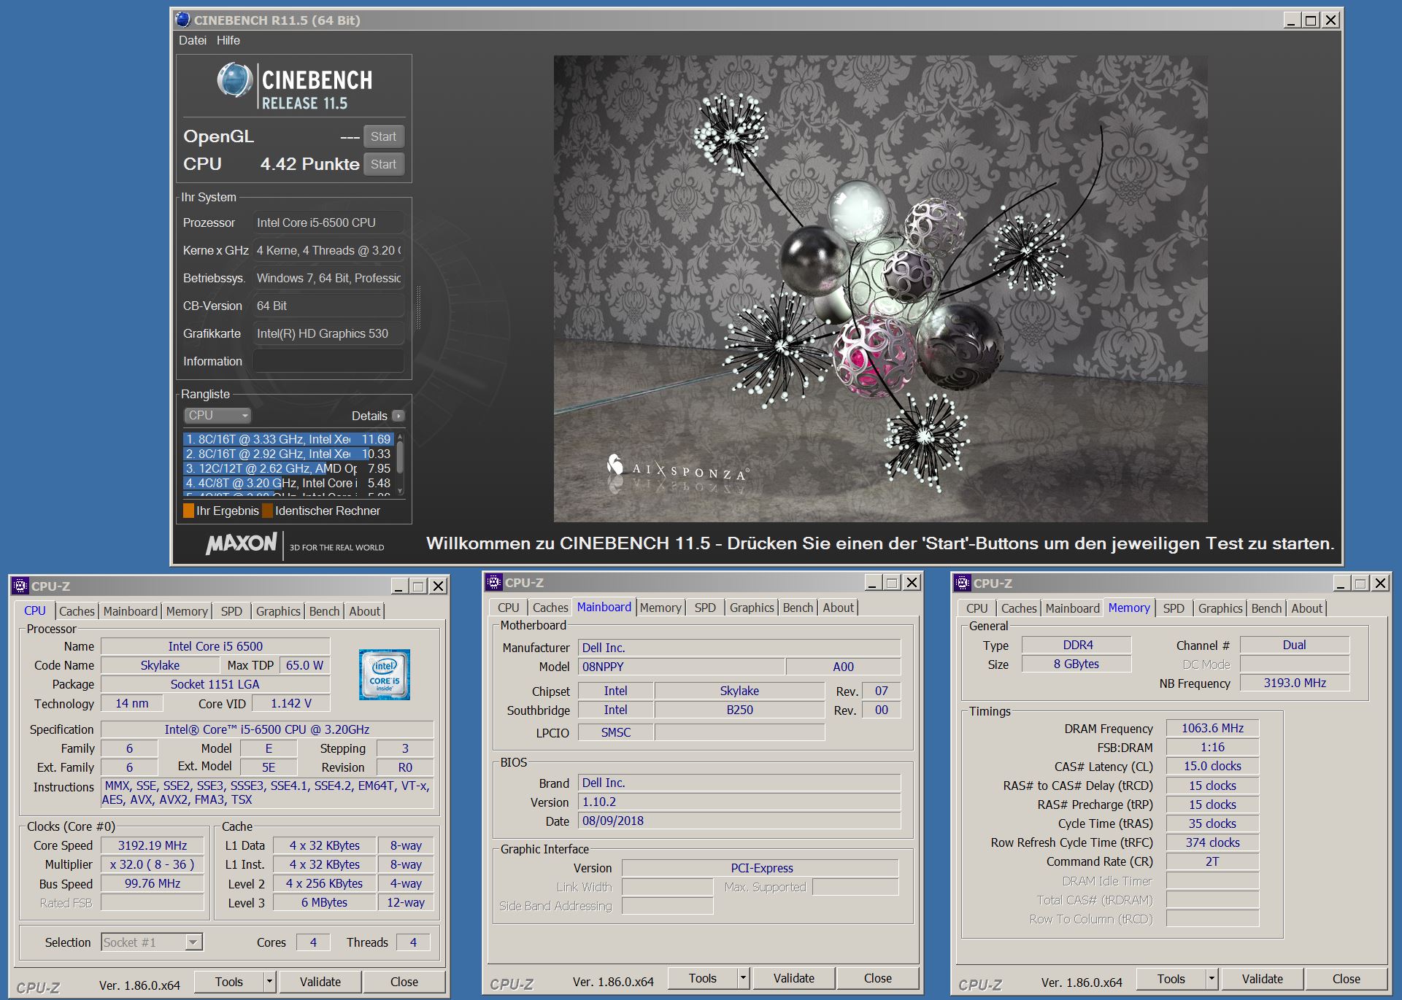Open the CPU dropdown in Rangliste
This screenshot has width=1402, height=1000.
(x=217, y=416)
